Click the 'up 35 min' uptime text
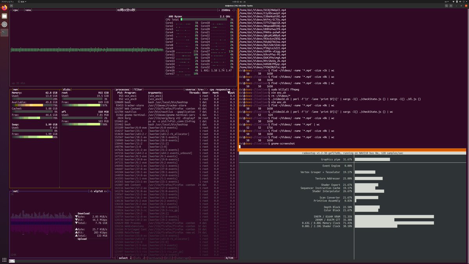 (x=18, y=83)
